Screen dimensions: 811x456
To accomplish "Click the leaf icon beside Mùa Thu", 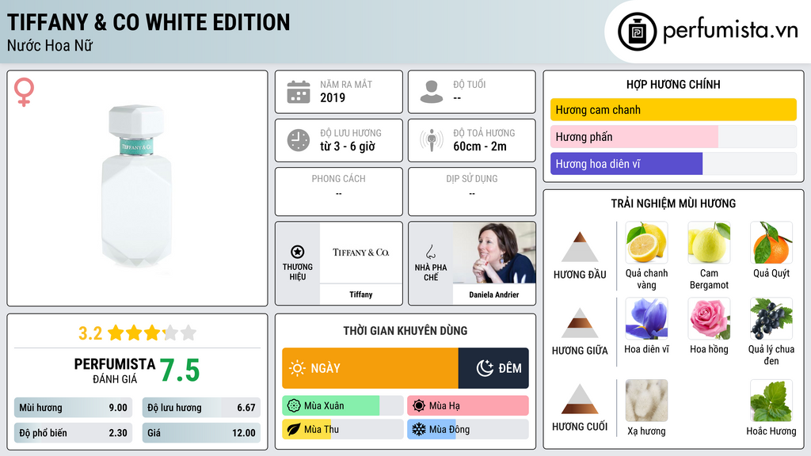I will 294,429.
